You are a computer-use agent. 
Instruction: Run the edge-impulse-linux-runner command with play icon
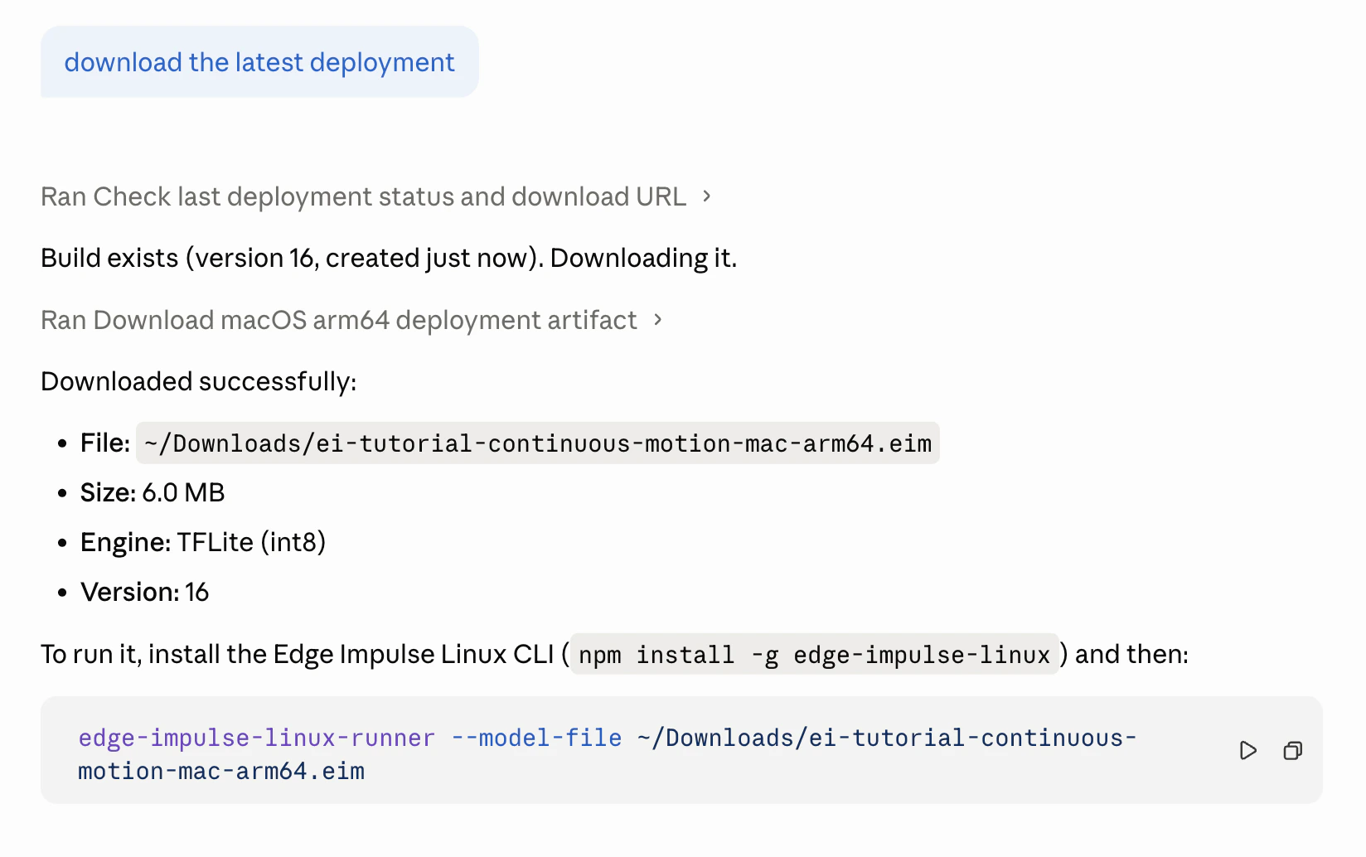coord(1247,751)
